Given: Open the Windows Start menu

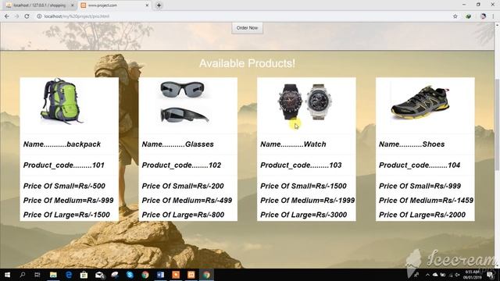Looking at the screenshot, I should click(7, 275).
